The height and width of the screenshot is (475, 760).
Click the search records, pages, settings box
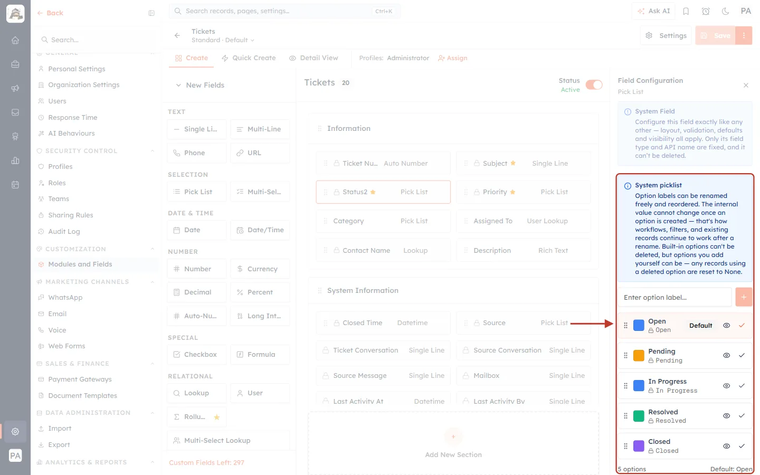pos(284,11)
